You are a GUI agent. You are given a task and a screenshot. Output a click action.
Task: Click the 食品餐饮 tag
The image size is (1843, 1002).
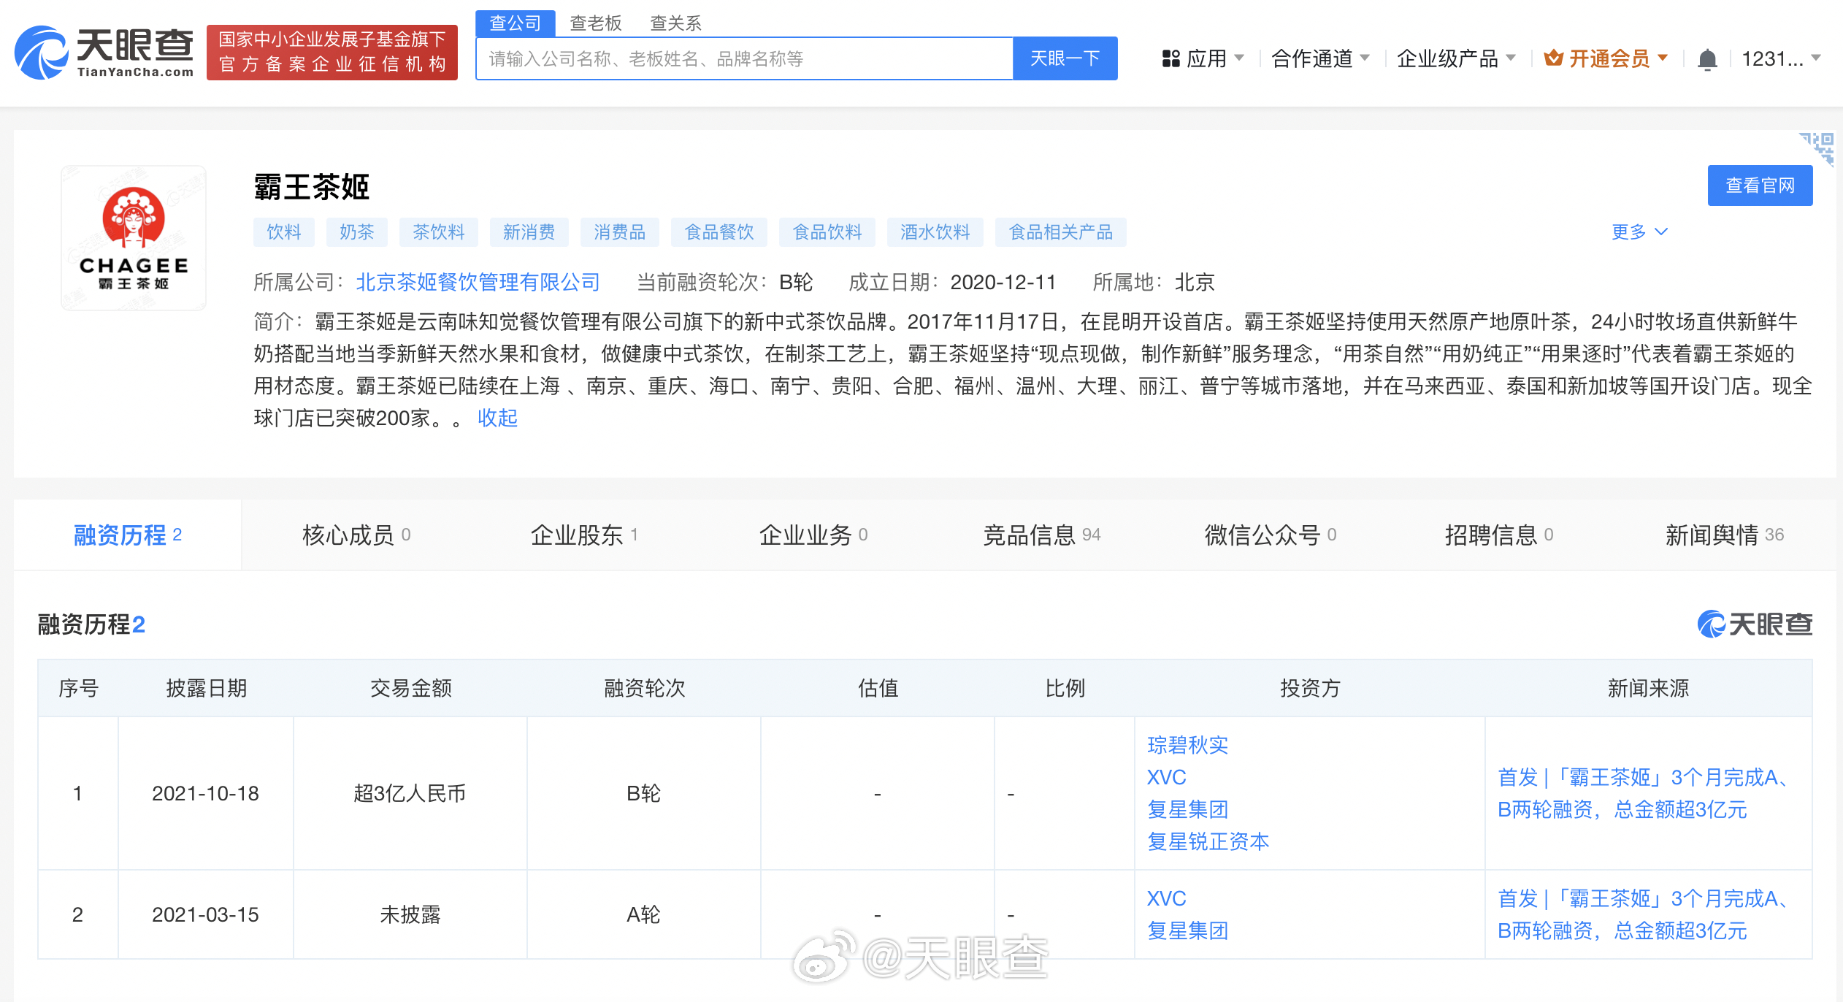coord(719,232)
